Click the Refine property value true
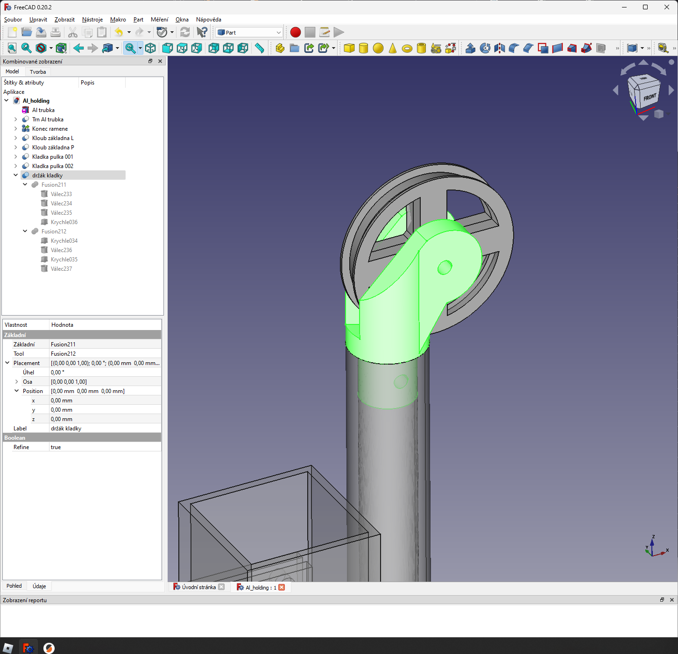 pyautogui.click(x=56, y=447)
